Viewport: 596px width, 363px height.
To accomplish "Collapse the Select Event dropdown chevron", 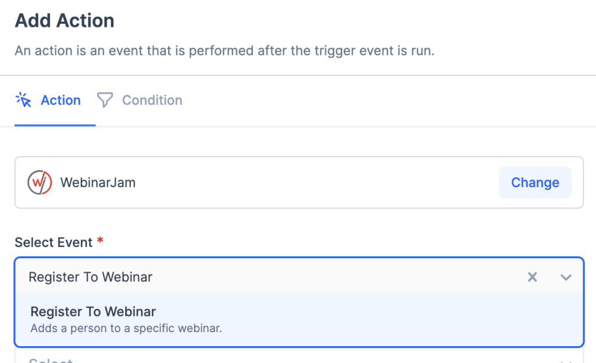I will pyautogui.click(x=566, y=277).
